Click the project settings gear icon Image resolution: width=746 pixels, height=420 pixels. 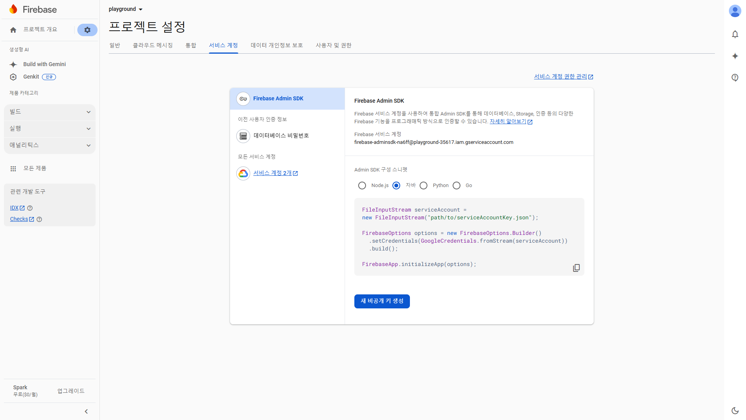point(87,30)
